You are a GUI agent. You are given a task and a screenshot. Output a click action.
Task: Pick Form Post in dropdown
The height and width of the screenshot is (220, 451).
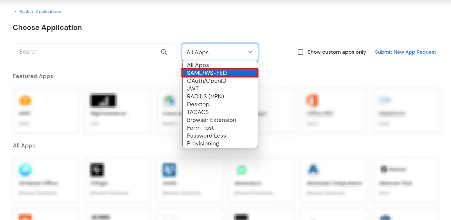point(220,128)
